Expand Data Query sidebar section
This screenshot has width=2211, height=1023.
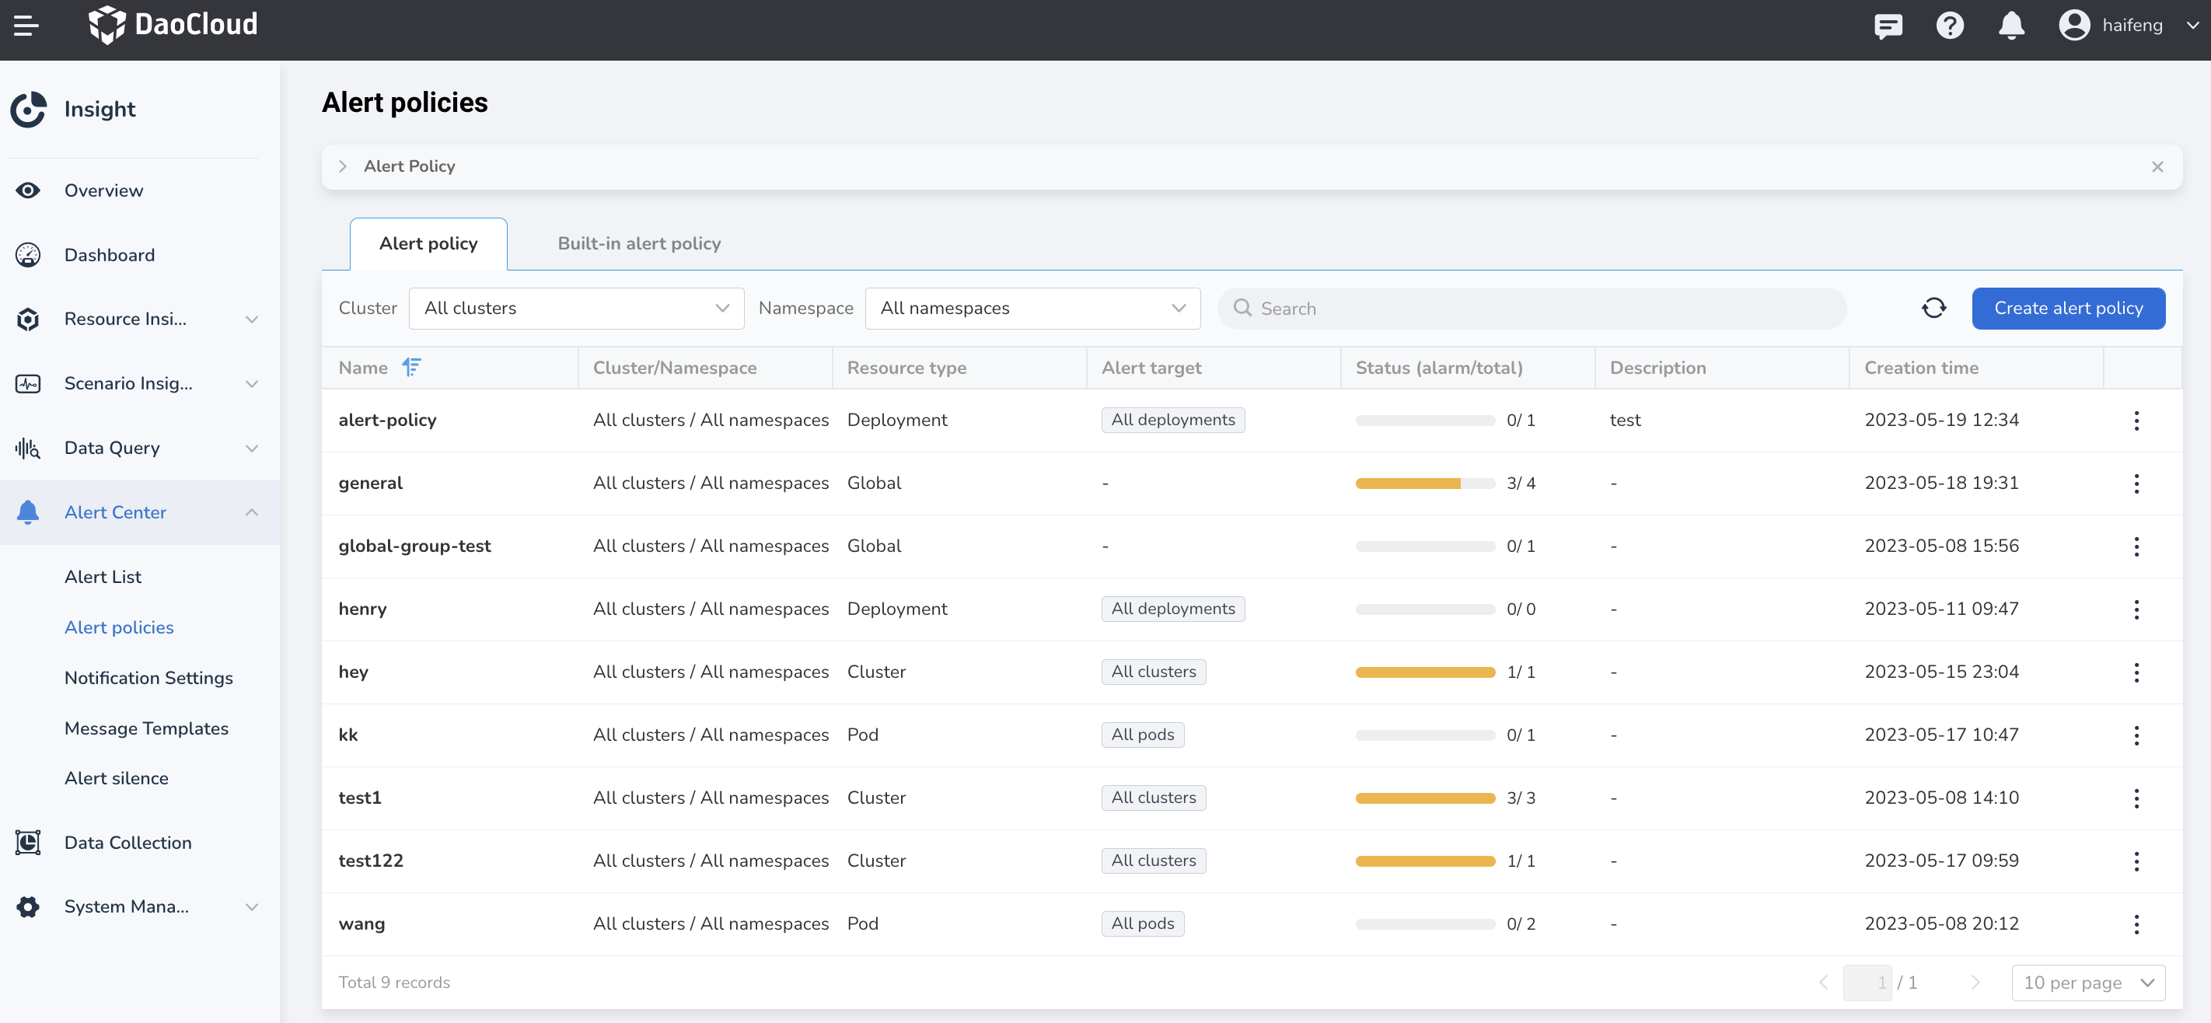251,448
